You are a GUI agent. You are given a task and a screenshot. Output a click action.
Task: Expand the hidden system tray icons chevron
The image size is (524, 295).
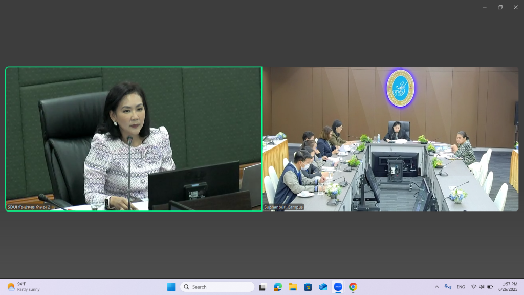[x=436, y=287]
